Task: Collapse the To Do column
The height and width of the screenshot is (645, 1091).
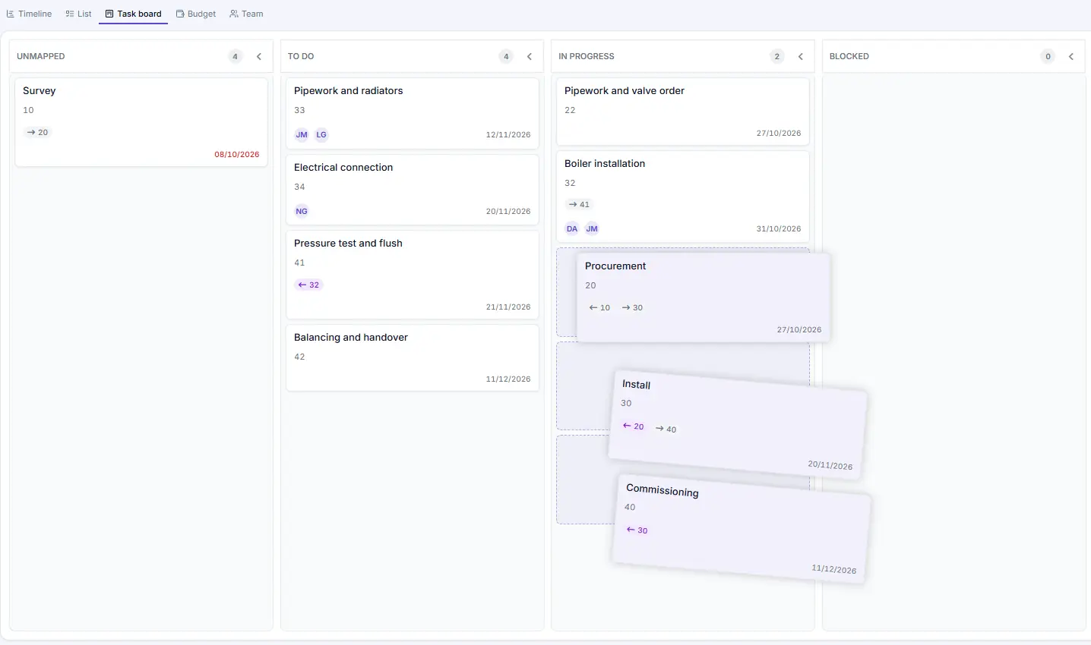Action: click(x=530, y=56)
